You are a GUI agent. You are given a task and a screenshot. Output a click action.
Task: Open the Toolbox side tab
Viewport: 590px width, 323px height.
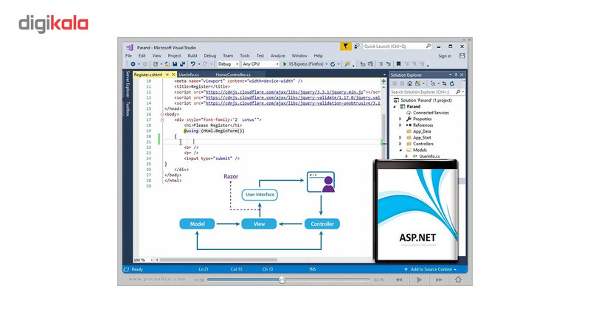click(x=128, y=109)
